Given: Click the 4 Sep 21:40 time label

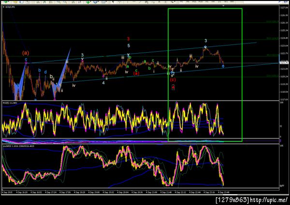Looking at the screenshot, I should [x=166, y=192].
